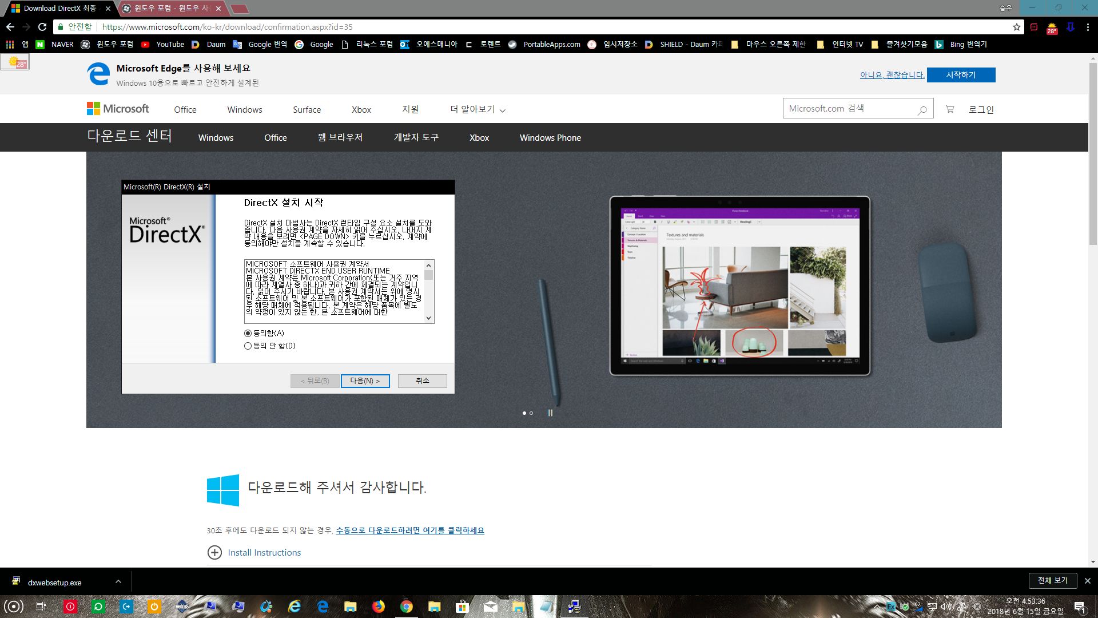
Task: Select the 동의함(A) radio in DirectX setup
Action: [248, 333]
